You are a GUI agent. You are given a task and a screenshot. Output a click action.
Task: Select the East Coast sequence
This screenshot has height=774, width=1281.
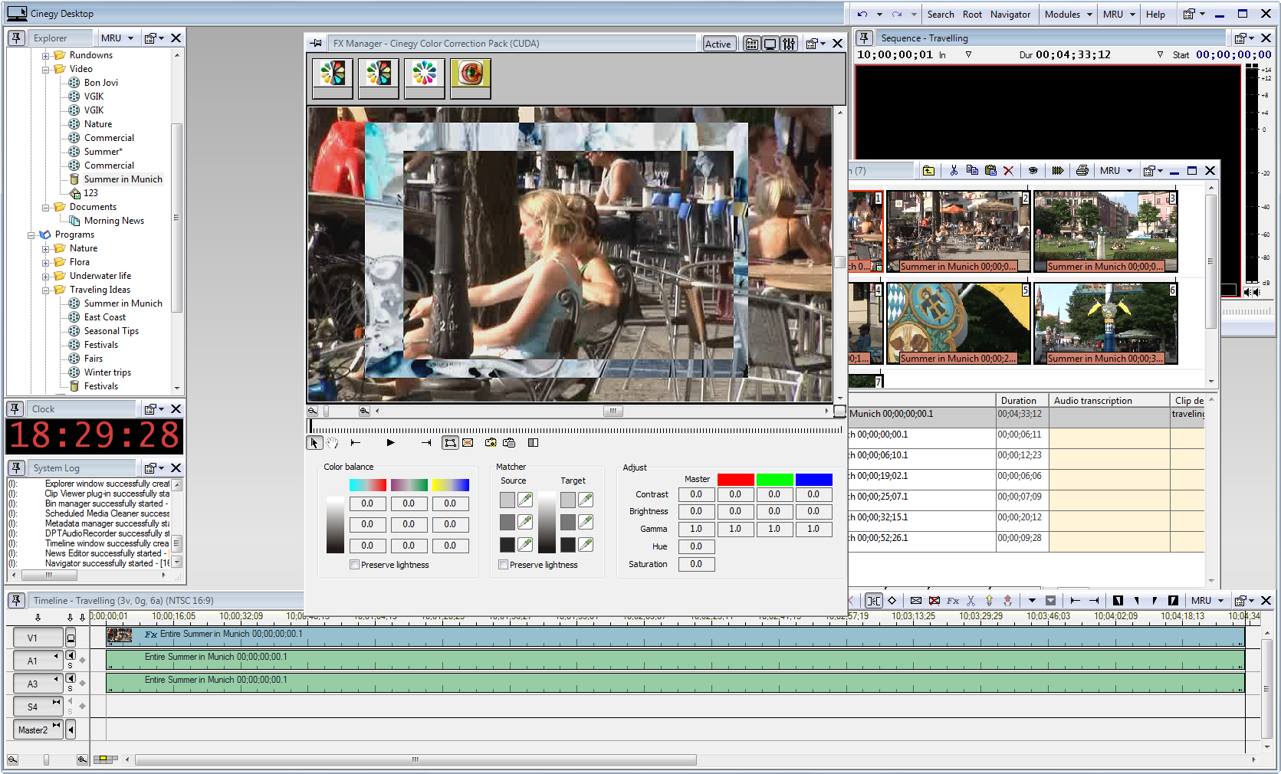(x=104, y=317)
